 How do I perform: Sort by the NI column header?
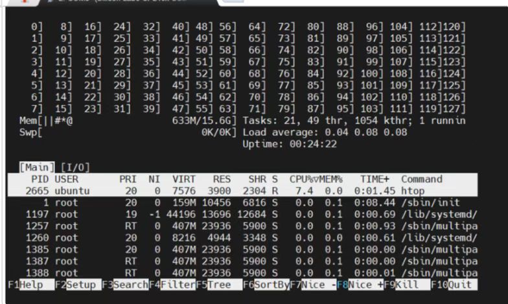coord(154,179)
